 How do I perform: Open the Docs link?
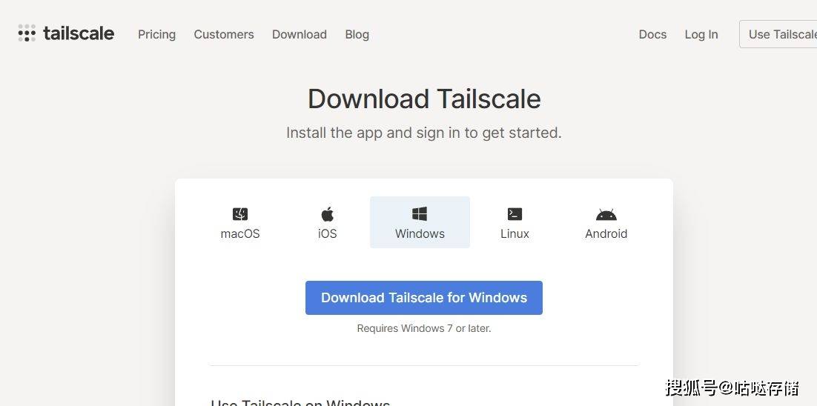coord(653,34)
